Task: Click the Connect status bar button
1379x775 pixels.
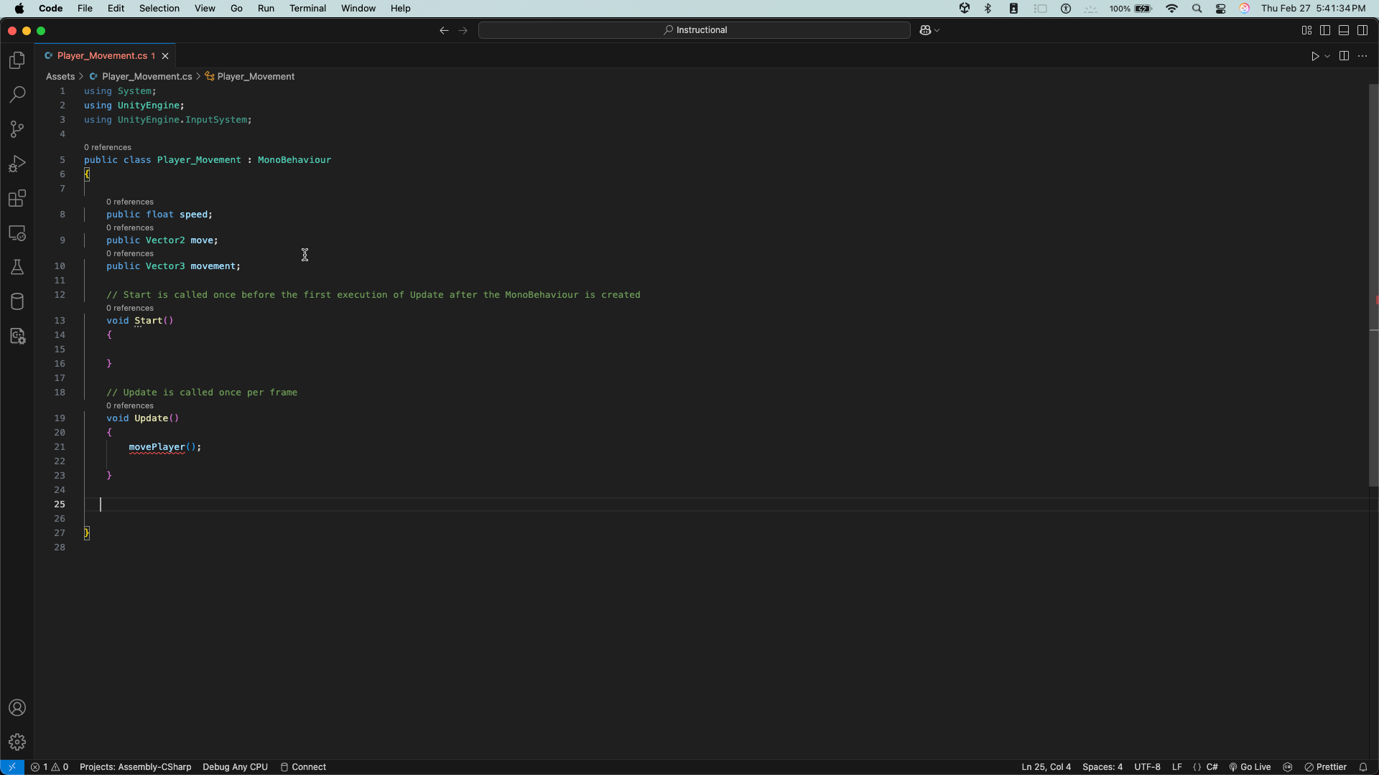Action: [303, 767]
